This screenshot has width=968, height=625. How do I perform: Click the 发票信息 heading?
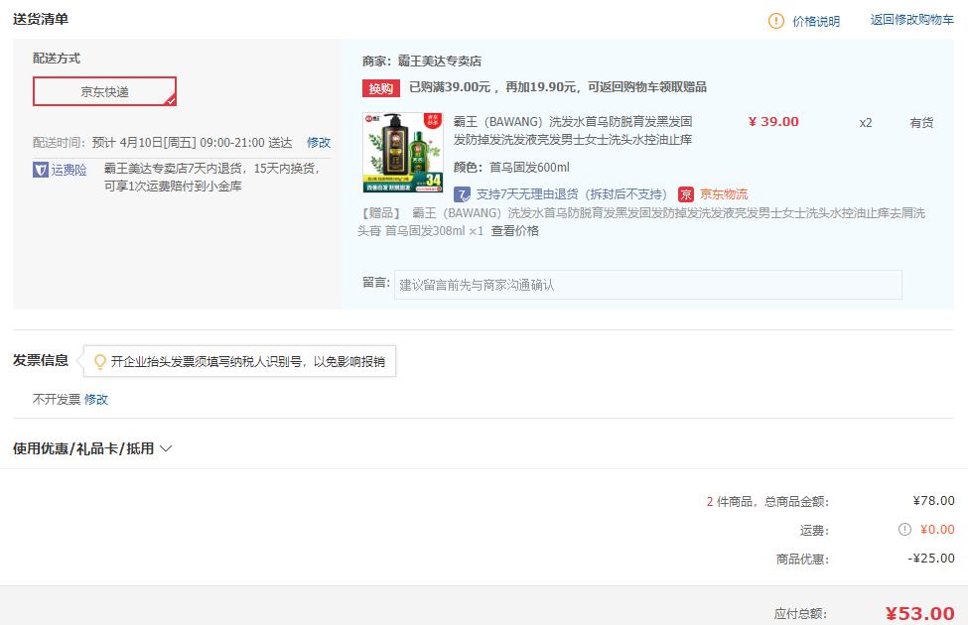[x=41, y=360]
